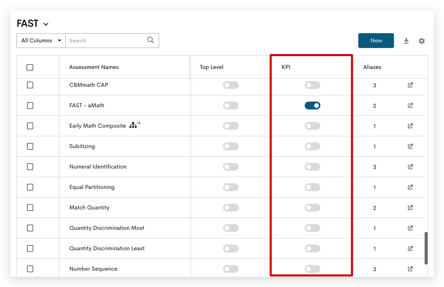The width and height of the screenshot is (444, 287).
Task: Enable KPI toggle for Quantity Discrimination Least
Action: click(312, 248)
